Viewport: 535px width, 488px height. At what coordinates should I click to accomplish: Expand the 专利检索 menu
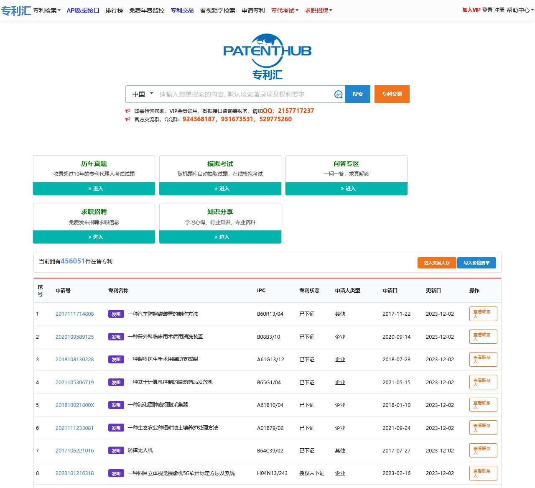pos(47,10)
